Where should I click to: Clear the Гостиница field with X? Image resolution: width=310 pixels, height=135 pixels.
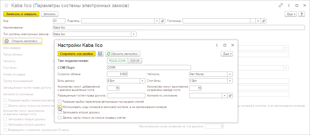tap(258, 21)
